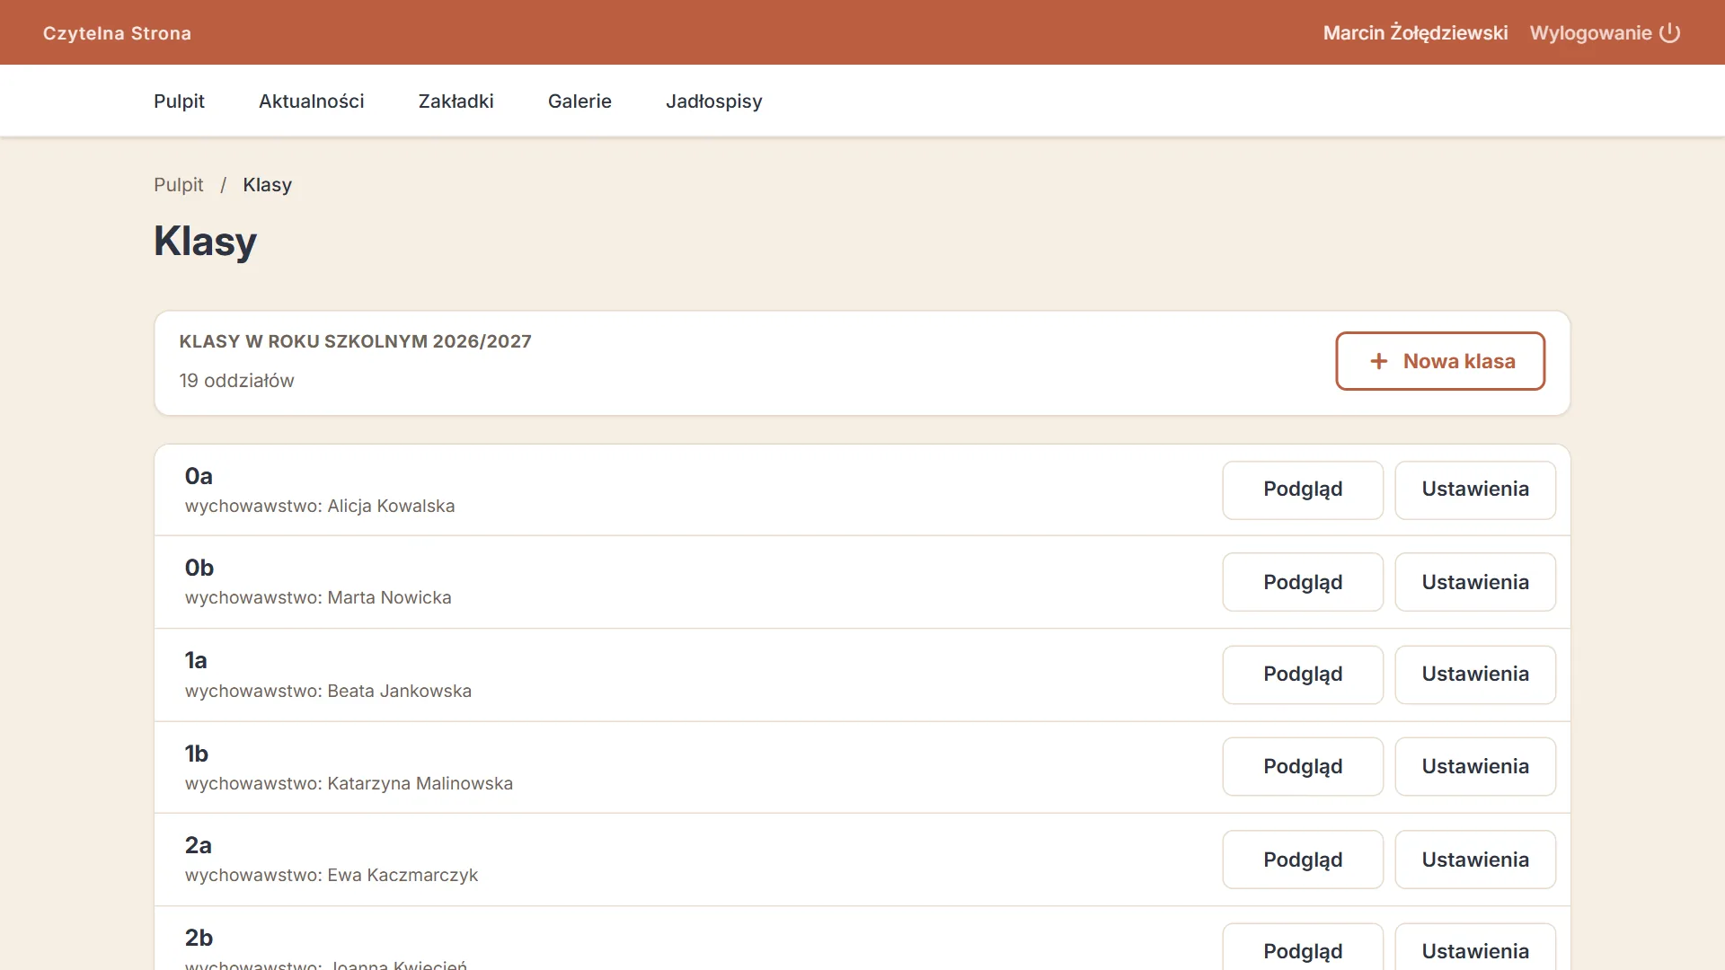Click the Klasy breadcrumb text

(267, 185)
